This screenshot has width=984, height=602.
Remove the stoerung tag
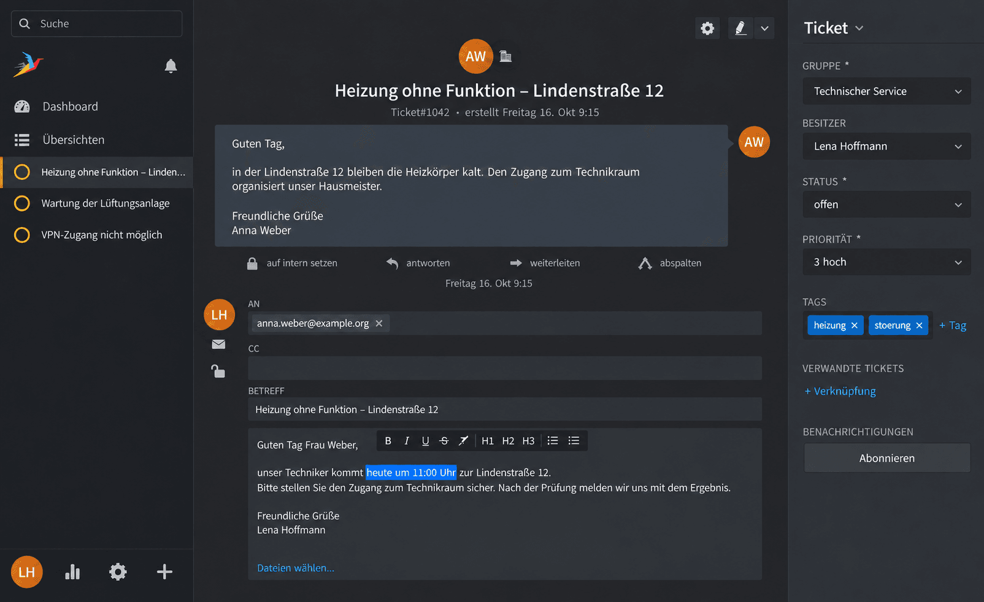click(919, 326)
